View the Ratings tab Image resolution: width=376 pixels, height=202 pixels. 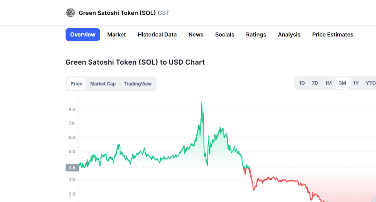256,34
